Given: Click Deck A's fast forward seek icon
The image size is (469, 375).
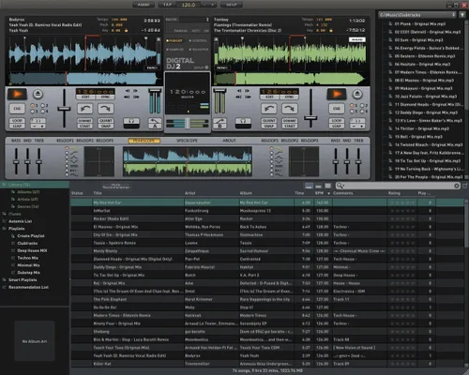Looking at the screenshot, I should [x=136, y=97].
